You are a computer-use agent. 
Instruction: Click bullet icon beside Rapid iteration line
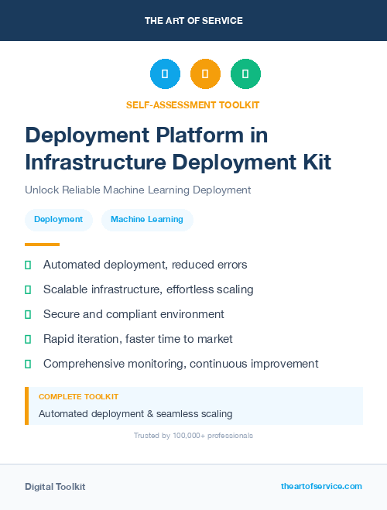28,339
